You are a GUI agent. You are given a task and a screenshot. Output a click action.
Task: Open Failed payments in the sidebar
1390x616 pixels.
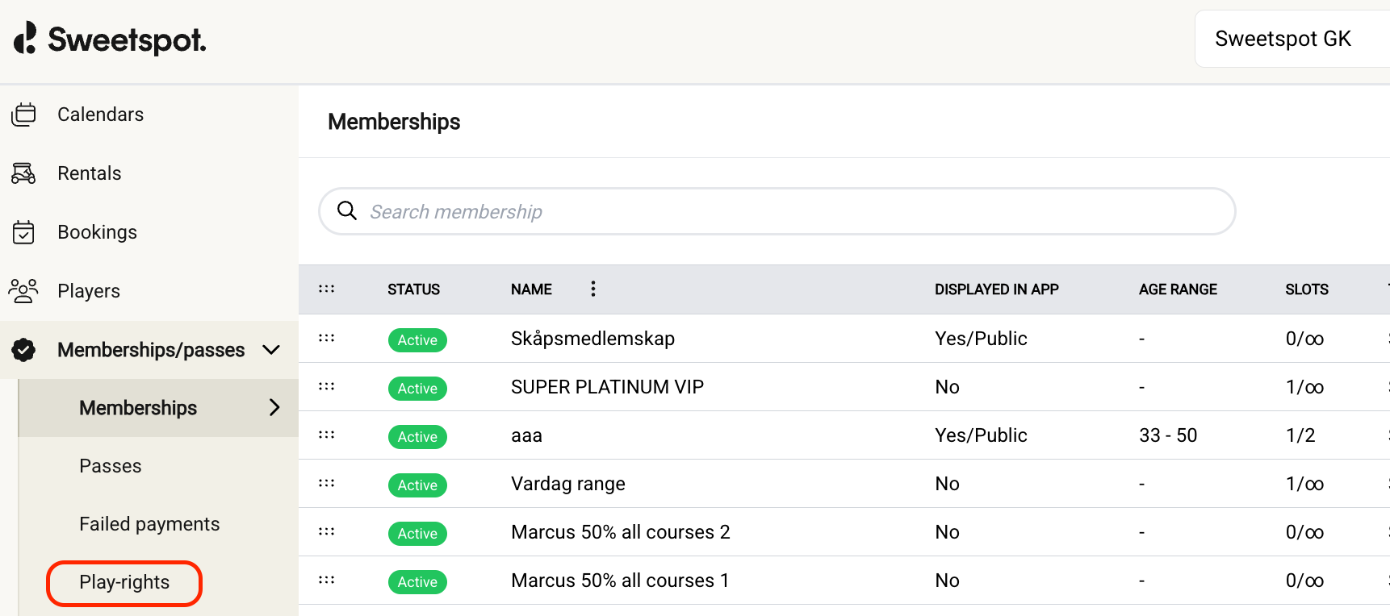149,524
